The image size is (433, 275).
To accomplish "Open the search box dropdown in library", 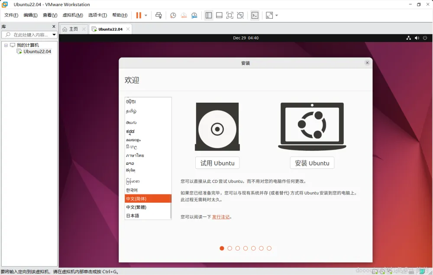I will click(x=54, y=34).
